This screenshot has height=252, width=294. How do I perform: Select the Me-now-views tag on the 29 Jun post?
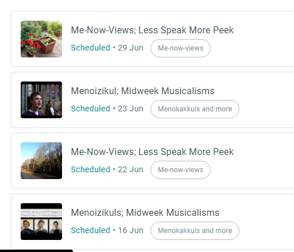tap(180, 48)
